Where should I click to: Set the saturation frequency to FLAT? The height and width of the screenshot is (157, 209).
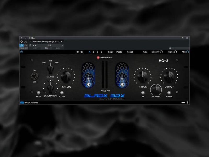pyautogui.click(x=50, y=61)
